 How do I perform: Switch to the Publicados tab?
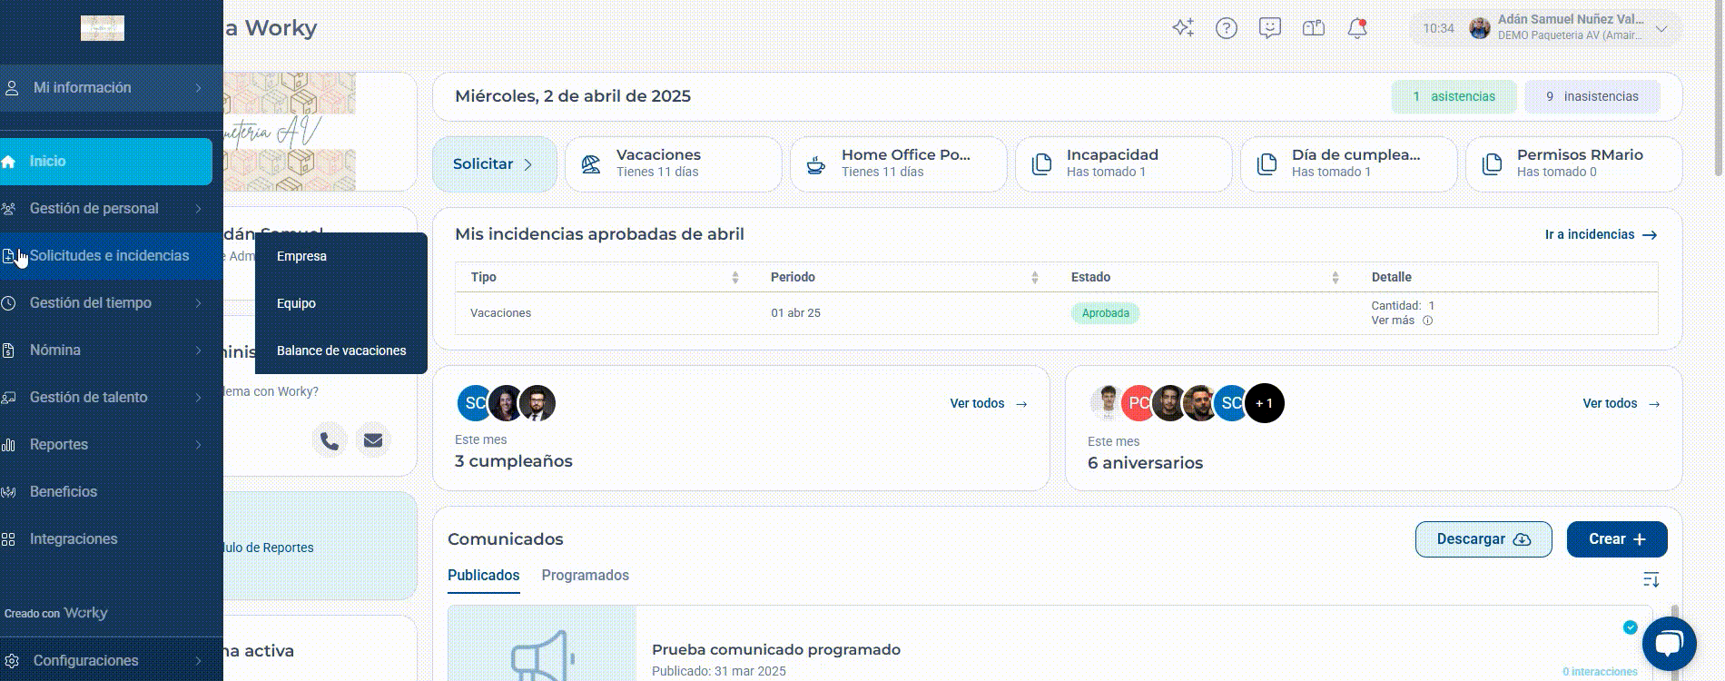point(484,576)
